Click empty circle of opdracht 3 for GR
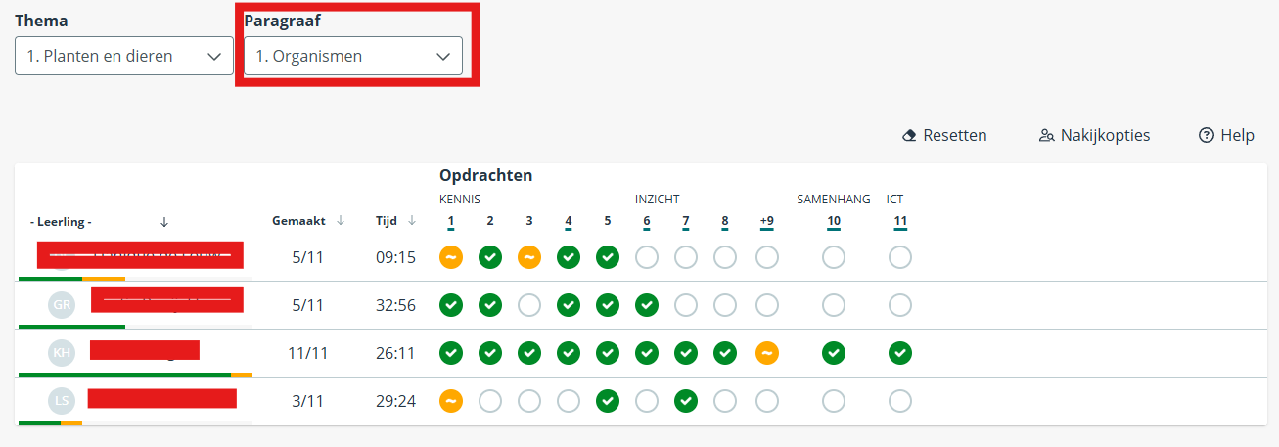The height and width of the screenshot is (447, 1279). pos(529,305)
